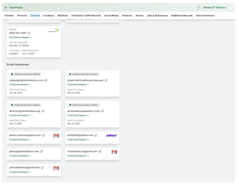The height and width of the screenshot is (187, 239).
Task: Select the (830) 257-3597 phone number text
Action: (18, 33)
